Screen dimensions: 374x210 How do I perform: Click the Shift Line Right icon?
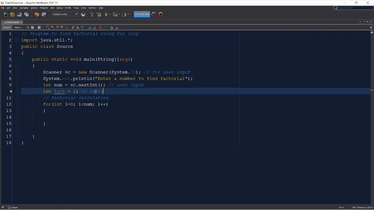point(93,27)
